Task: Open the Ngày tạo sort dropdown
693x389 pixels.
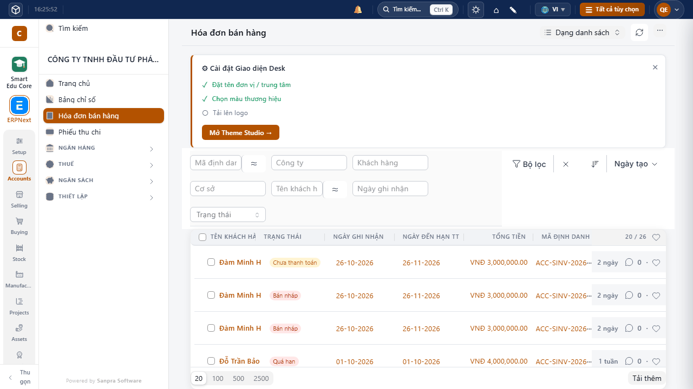Action: click(x=636, y=164)
